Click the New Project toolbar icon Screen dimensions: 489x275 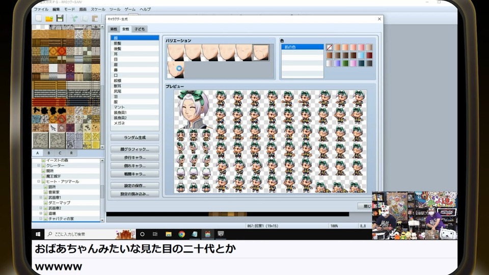pyautogui.click(x=39, y=18)
